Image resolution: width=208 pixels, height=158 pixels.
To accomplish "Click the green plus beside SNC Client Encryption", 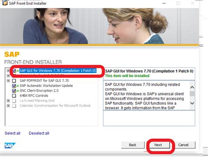I will (x=18, y=91).
